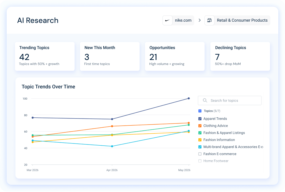Focus the Search for topics field
The width and height of the screenshot is (285, 192).
pos(229,100)
